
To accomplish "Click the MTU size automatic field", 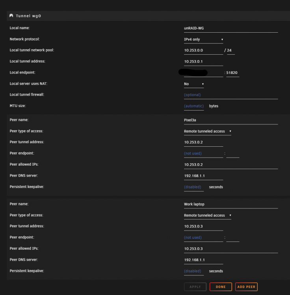I will (194, 106).
